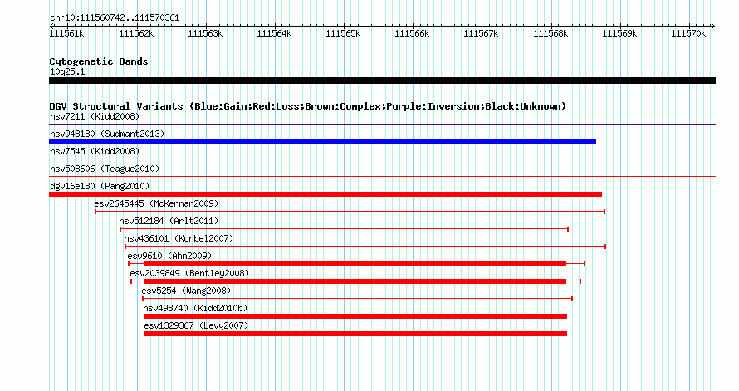
Task: Select the red esv9610 loss bar
Action: click(355, 264)
